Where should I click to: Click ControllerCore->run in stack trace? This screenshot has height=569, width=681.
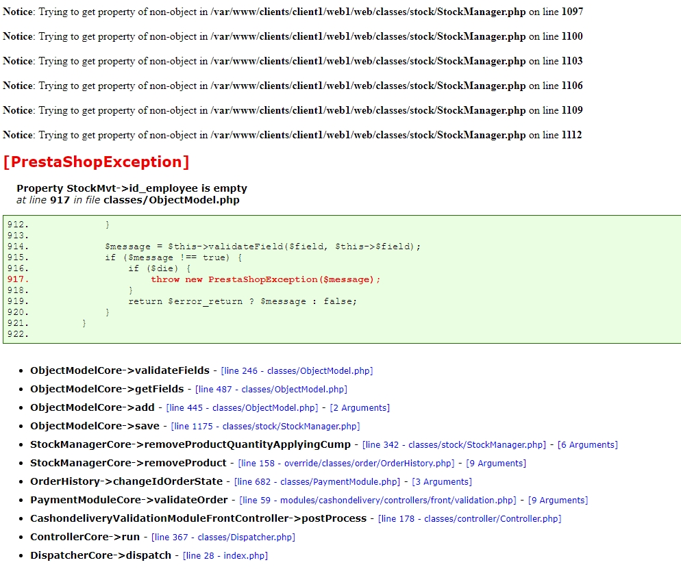[85, 538]
